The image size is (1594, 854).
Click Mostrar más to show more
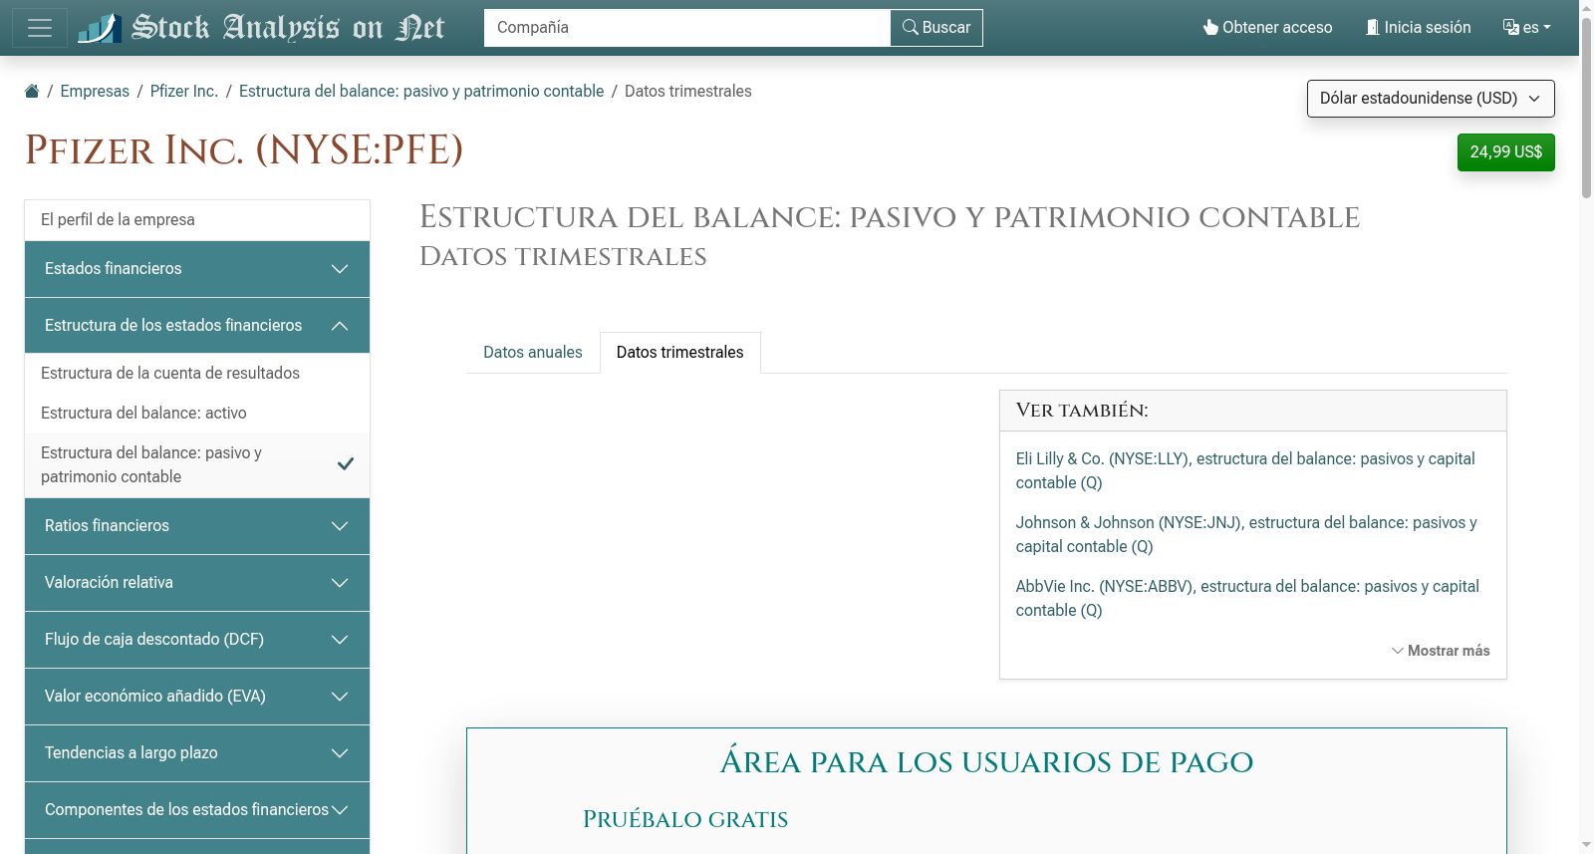click(x=1441, y=651)
